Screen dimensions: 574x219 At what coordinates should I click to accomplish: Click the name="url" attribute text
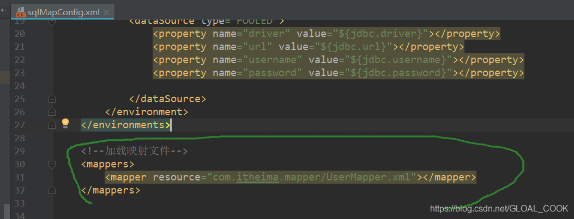click(243, 47)
